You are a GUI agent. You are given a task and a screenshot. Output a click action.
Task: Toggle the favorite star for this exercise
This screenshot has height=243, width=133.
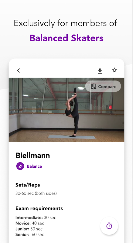(x=114, y=70)
